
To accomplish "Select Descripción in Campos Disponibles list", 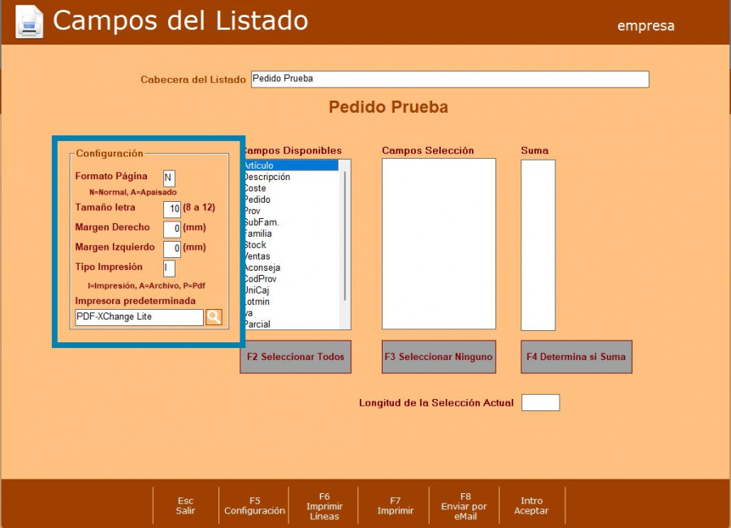I will 268,177.
